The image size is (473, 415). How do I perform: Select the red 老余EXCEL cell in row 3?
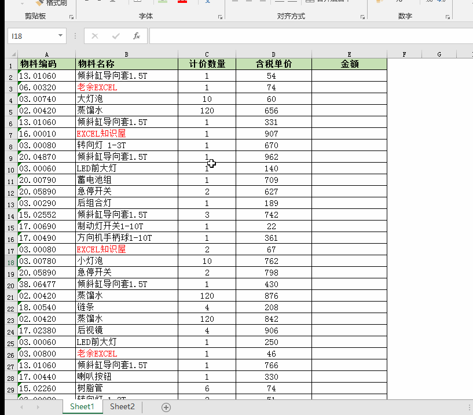click(x=127, y=87)
